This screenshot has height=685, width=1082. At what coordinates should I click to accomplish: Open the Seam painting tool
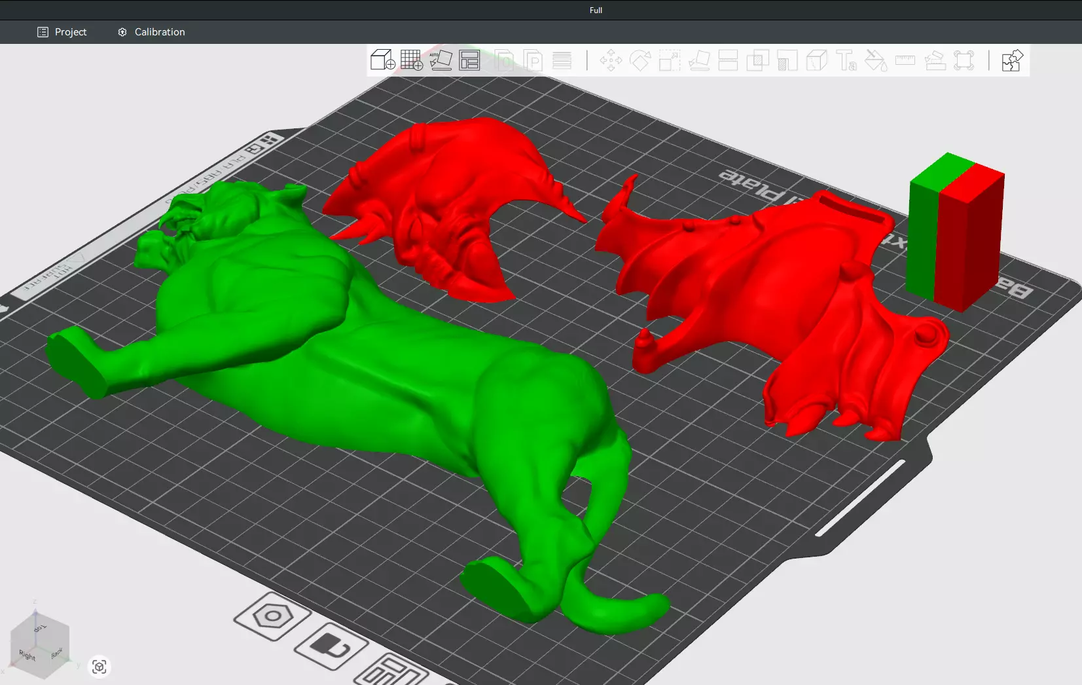point(816,60)
